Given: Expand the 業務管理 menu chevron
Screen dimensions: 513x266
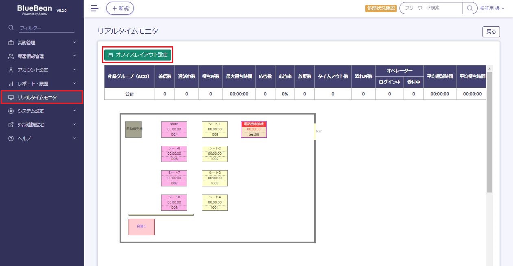Looking at the screenshot, I should tap(74, 42).
